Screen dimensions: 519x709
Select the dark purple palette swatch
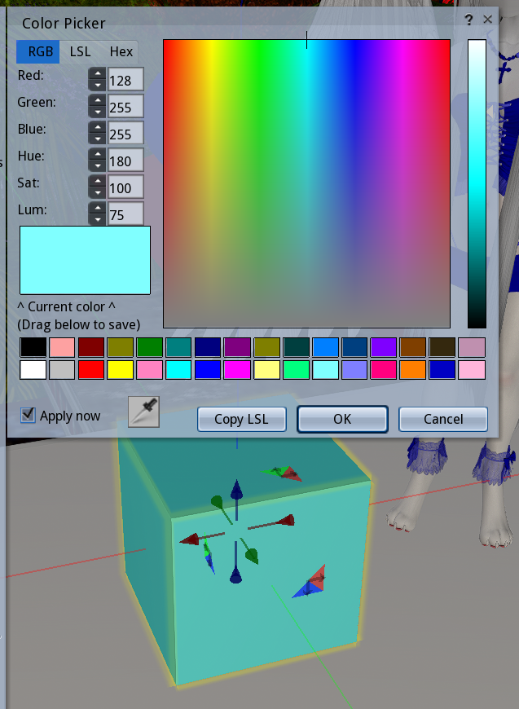click(237, 347)
